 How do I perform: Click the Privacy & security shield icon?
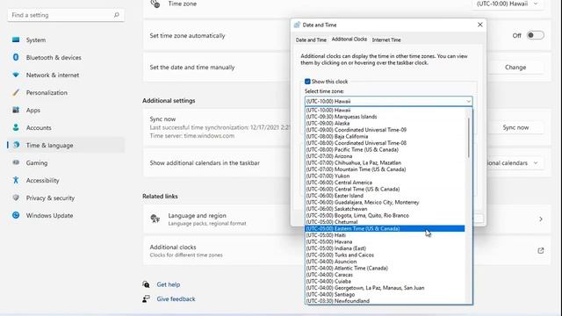(x=16, y=197)
